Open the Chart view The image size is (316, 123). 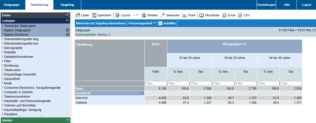(184, 15)
